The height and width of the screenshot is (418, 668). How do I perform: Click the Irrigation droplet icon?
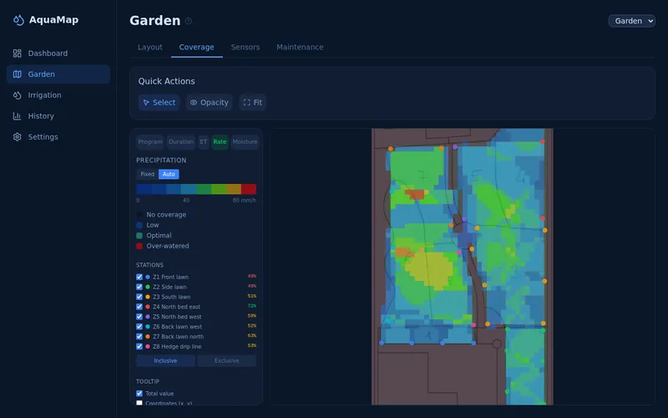point(17,95)
